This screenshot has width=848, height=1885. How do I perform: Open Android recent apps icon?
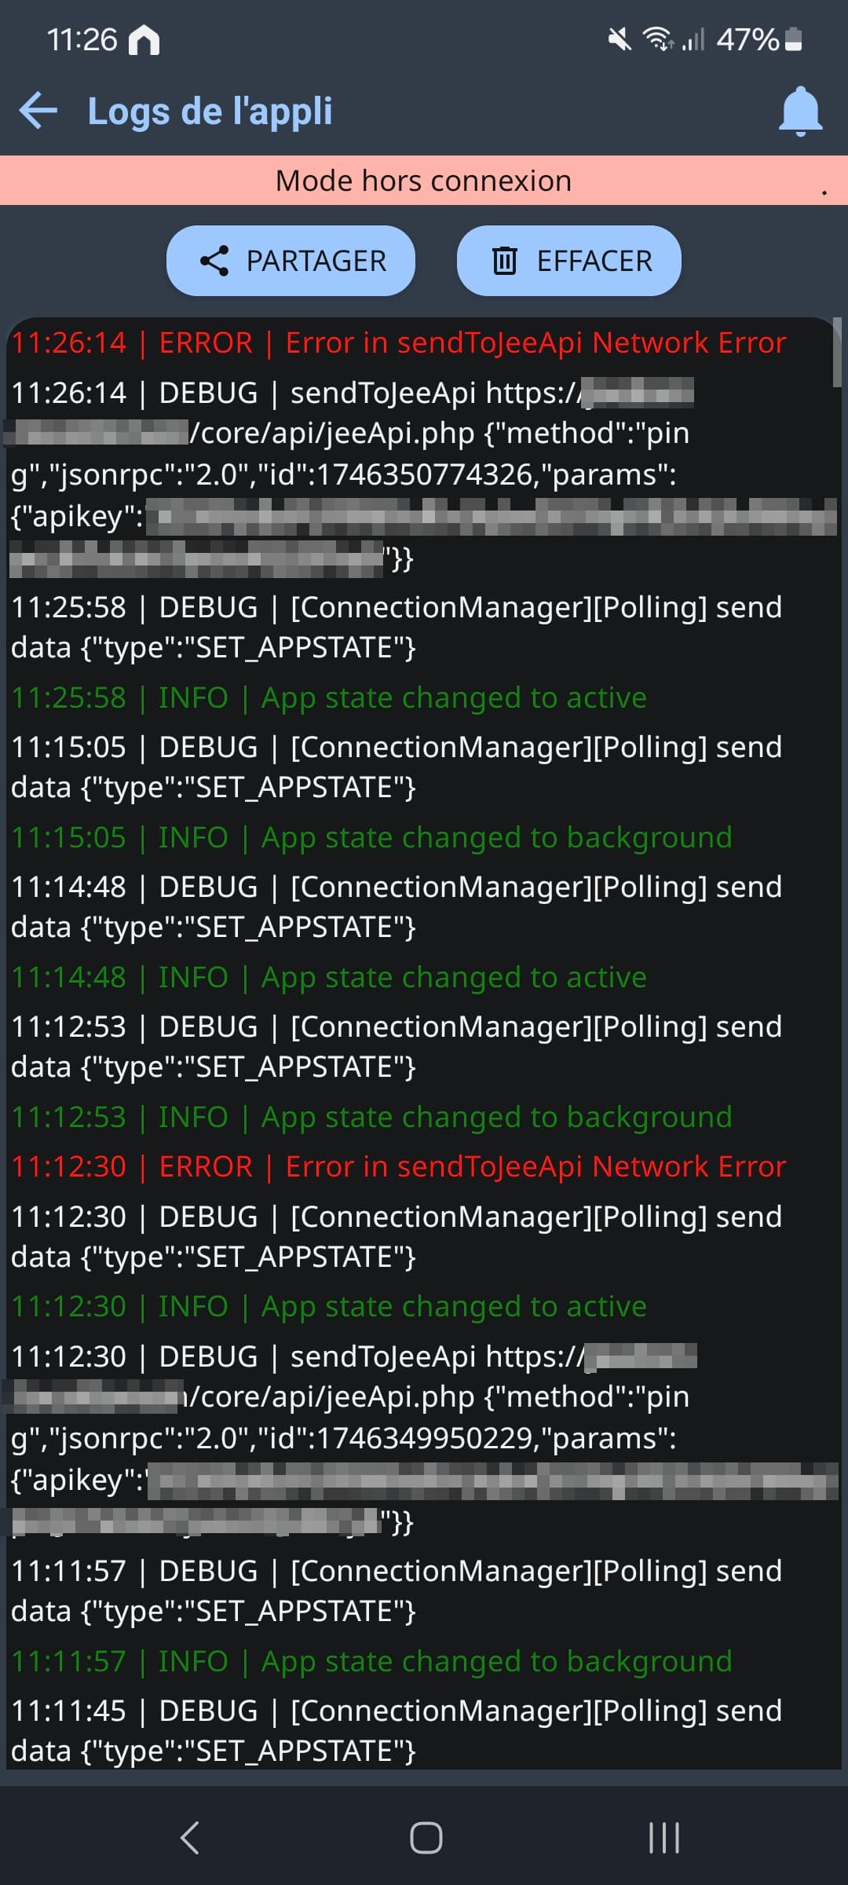pyautogui.click(x=664, y=1838)
